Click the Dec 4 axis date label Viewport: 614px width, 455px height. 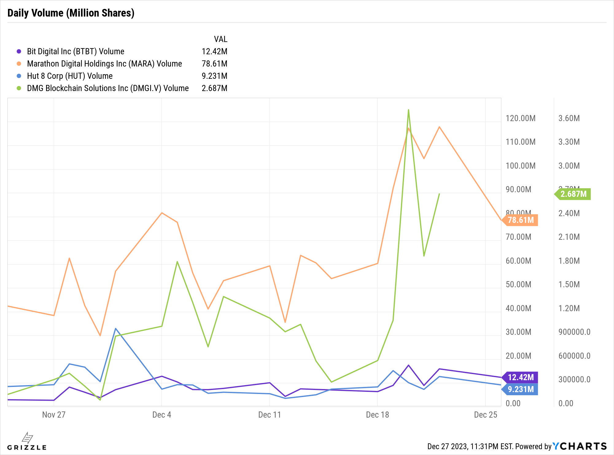point(161,415)
